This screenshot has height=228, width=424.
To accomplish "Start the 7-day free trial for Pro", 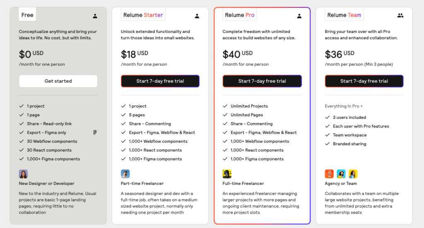I will pyautogui.click(x=262, y=81).
